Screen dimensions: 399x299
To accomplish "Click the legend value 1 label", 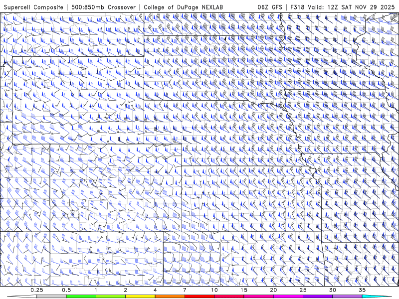I will (96, 290).
